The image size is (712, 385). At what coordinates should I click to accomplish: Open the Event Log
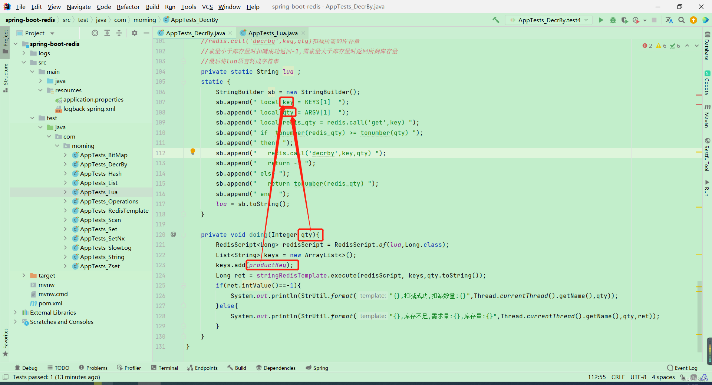tap(682, 368)
